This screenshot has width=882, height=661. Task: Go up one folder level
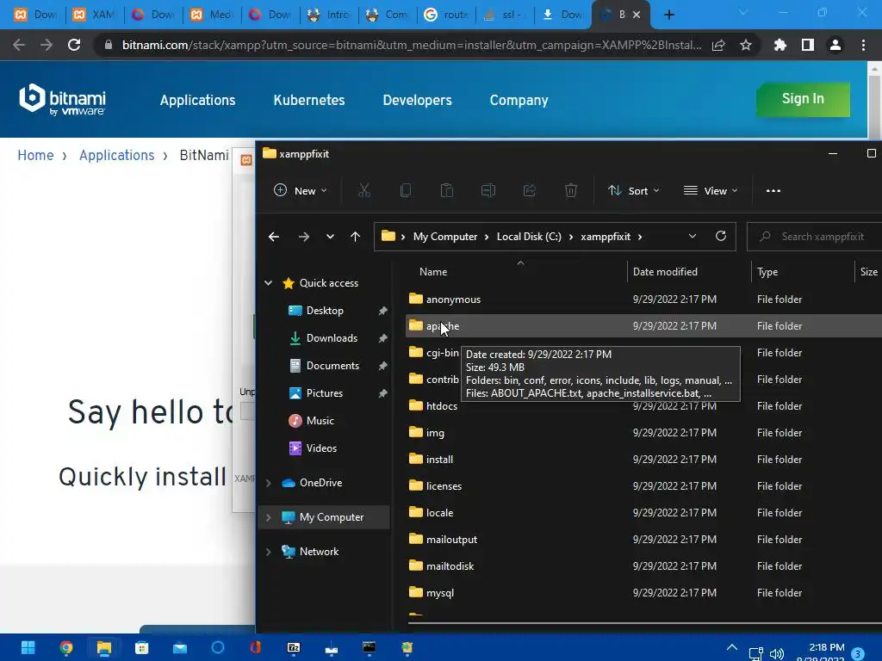click(355, 237)
